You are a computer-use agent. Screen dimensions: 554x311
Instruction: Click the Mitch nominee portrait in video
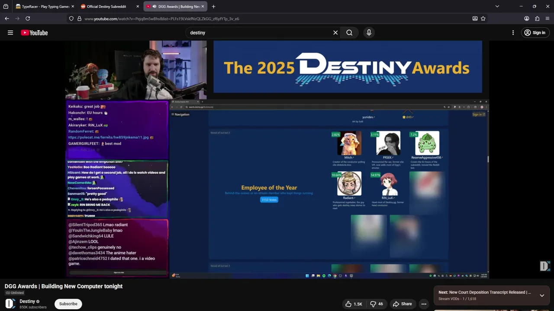click(x=349, y=143)
